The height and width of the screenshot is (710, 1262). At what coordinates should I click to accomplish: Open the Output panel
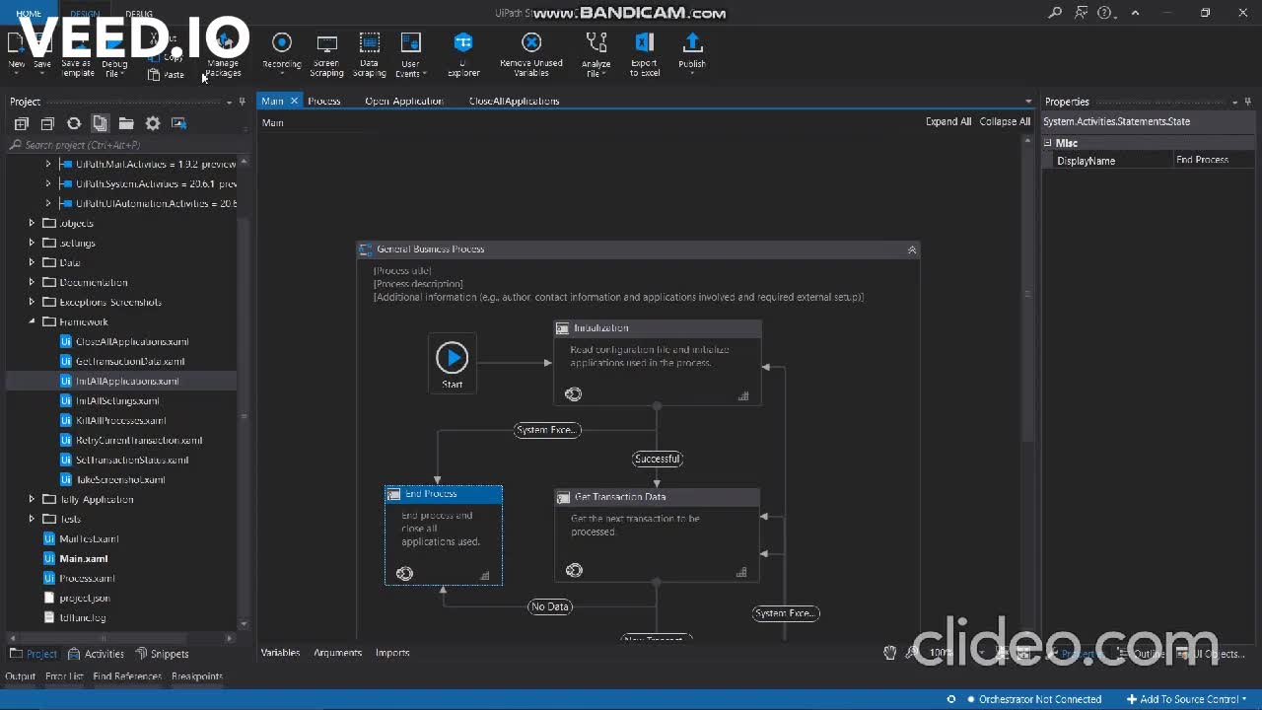[21, 676]
